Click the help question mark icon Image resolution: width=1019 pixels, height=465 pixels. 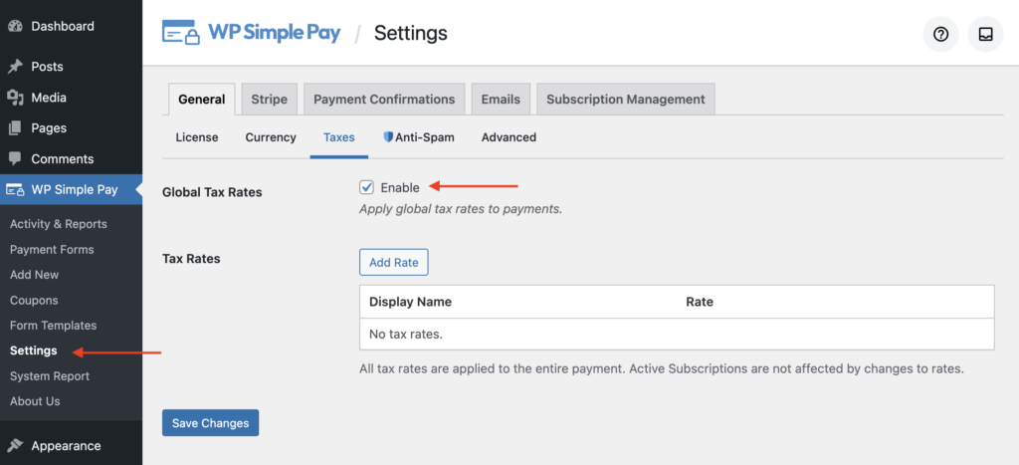[x=940, y=34]
